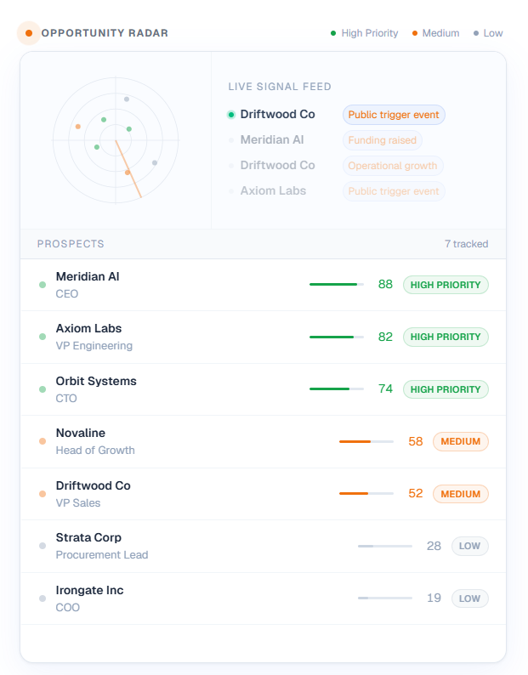Open the Axiom Labs prospect row
The image size is (528, 675).
pyautogui.click(x=263, y=337)
